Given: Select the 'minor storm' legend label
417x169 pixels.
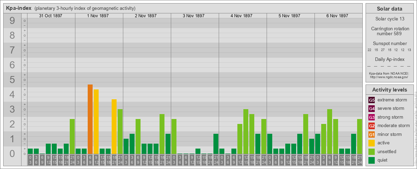Looking at the screenshot, I should [390, 134].
